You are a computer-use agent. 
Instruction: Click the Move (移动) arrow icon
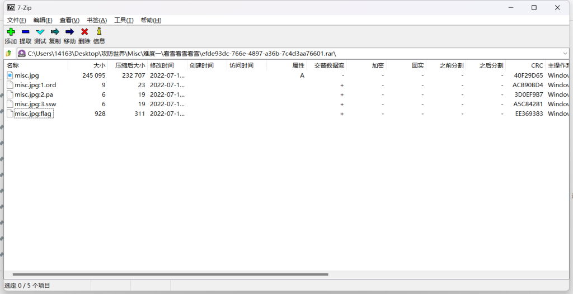(69, 32)
